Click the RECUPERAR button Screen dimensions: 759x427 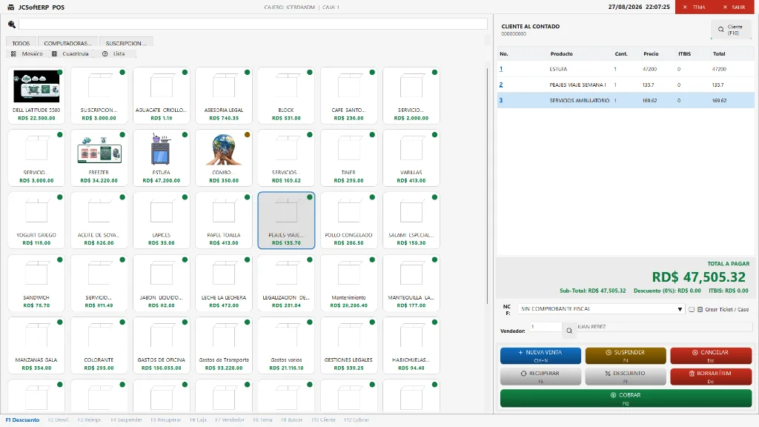tap(540, 377)
